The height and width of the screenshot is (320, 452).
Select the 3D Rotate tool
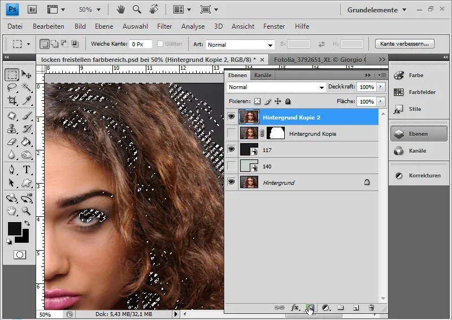tap(12, 198)
